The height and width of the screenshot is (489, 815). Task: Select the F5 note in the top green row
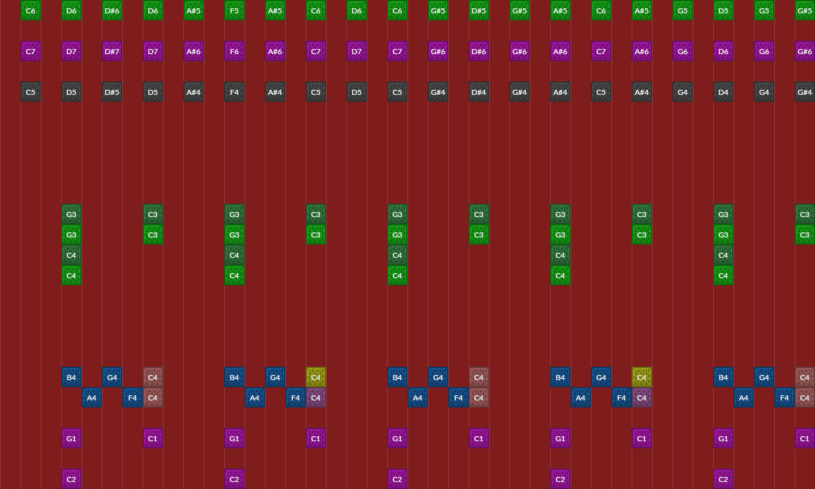(x=234, y=10)
